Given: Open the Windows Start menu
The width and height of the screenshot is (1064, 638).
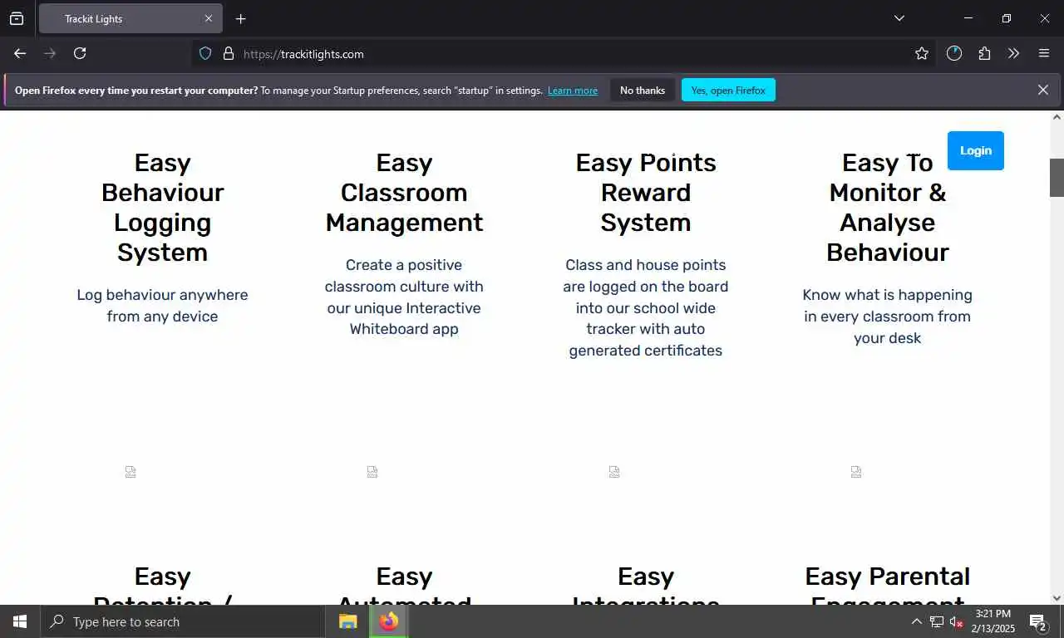Looking at the screenshot, I should [20, 621].
